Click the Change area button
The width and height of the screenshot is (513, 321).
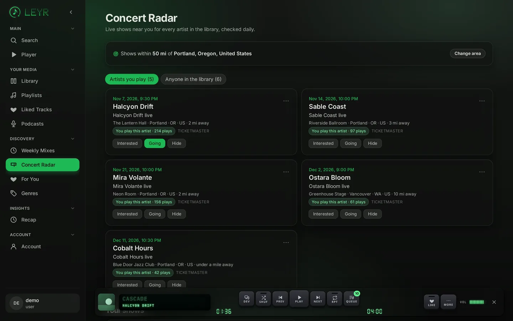tap(467, 53)
